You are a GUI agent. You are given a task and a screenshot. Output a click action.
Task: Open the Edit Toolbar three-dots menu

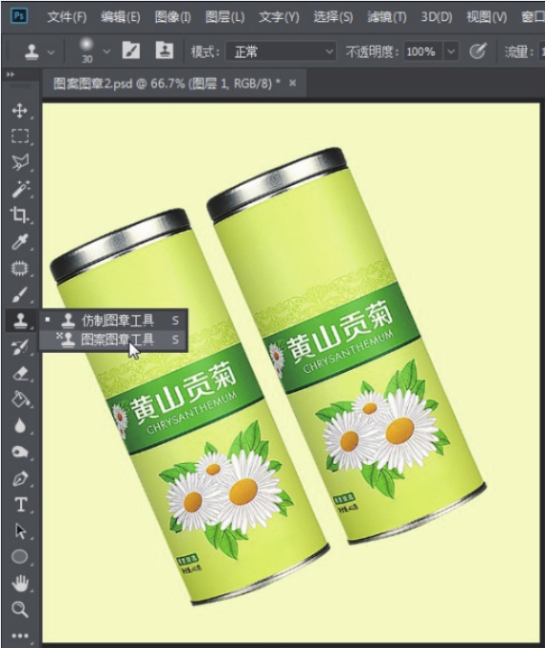19,636
